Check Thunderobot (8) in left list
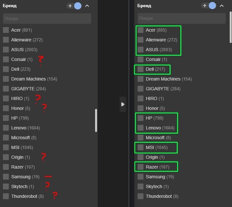 tap(6, 196)
